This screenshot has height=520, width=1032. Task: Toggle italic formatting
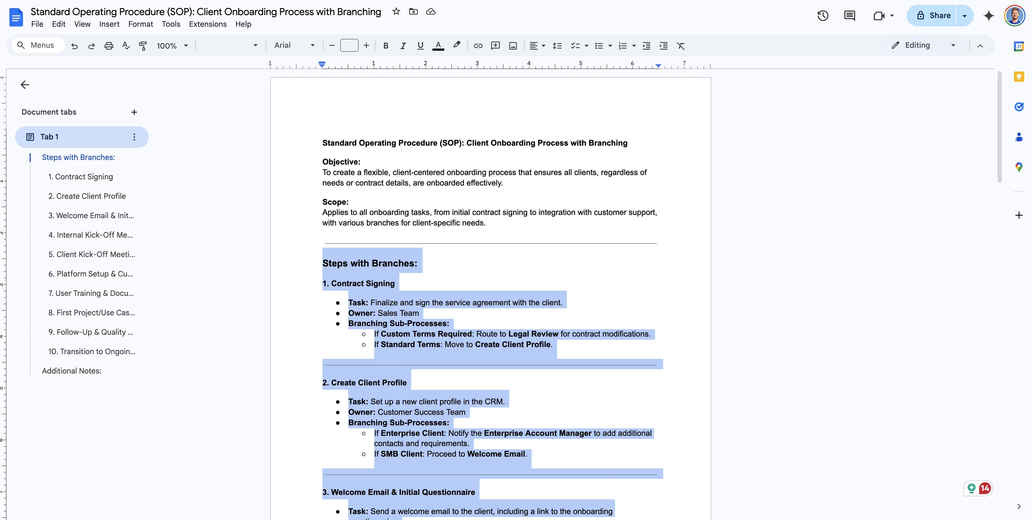(x=403, y=46)
